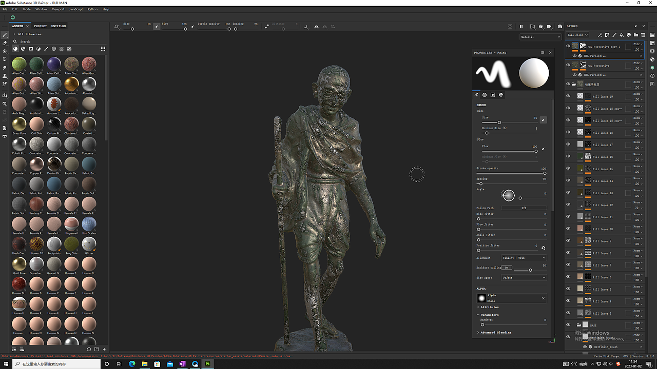Open the Viewport menu
The width and height of the screenshot is (657, 369).
[58, 9]
